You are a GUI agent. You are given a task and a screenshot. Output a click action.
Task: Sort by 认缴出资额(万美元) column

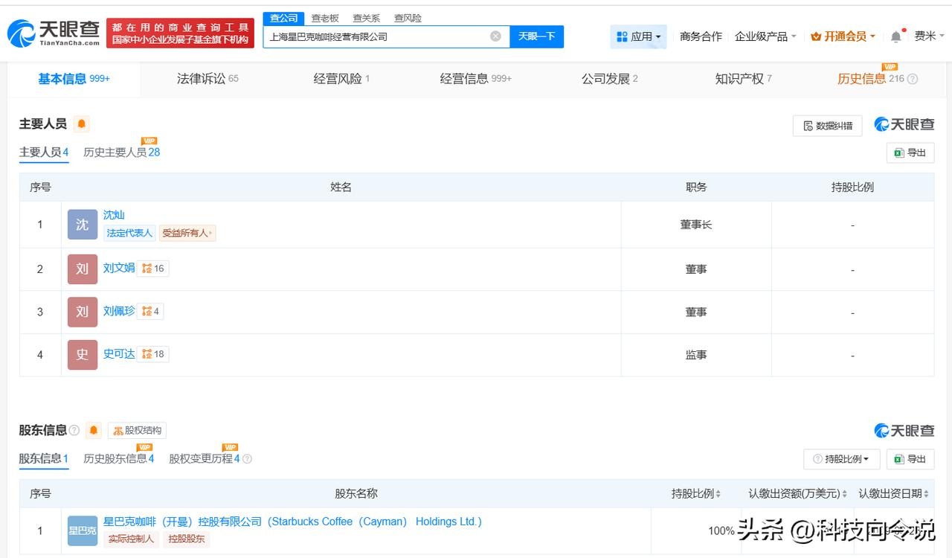pyautogui.click(x=797, y=493)
